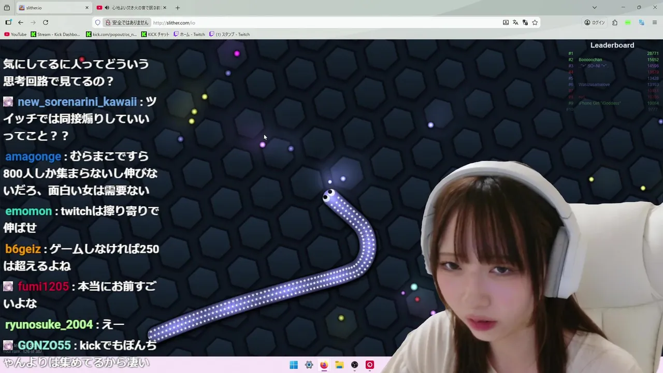Click chat username b6geiz
Viewport: 663px width, 373px height.
[x=23, y=249]
